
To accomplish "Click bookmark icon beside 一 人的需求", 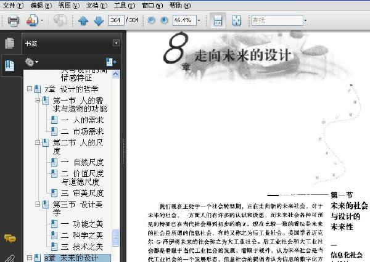I will coord(54,120).
